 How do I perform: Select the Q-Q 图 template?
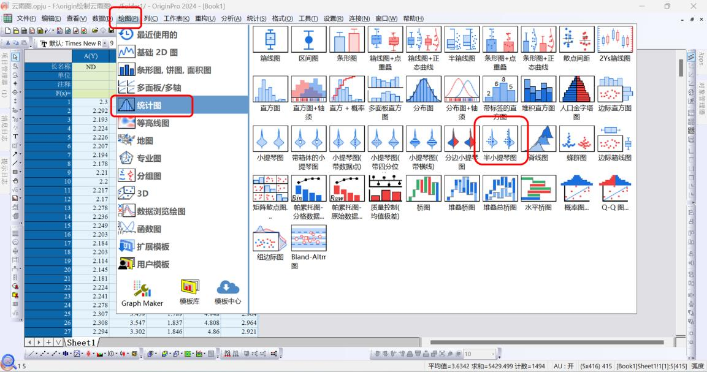tap(615, 193)
